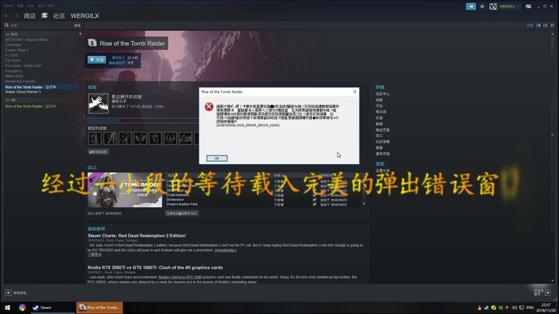Click the page scroll-up arrow
The image size is (559, 314).
pos(552,34)
